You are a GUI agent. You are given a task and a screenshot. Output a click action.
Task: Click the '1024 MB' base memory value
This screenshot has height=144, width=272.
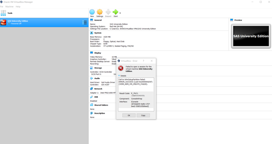coord(107,37)
